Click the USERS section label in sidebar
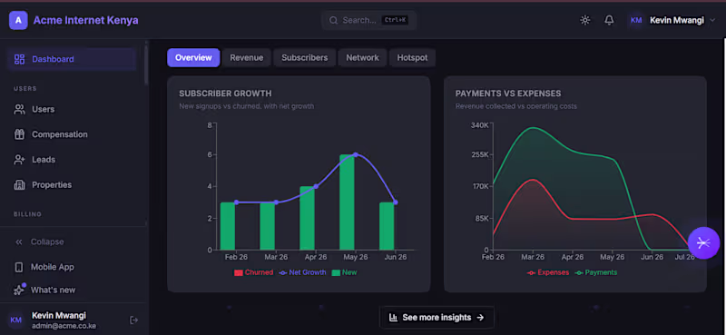The width and height of the screenshot is (726, 335). 25,88
